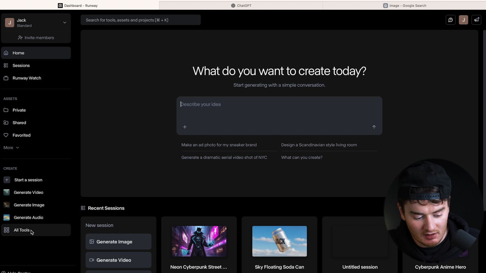Open Runway Watch in the sidebar
The image size is (486, 273).
[x=36, y=78]
